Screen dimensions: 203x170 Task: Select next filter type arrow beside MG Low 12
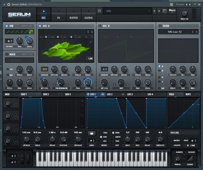tap(196, 32)
